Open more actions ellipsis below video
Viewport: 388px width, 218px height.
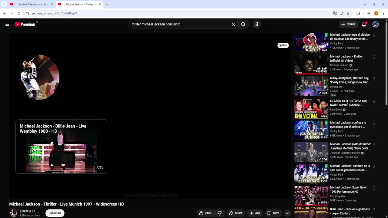(287, 213)
